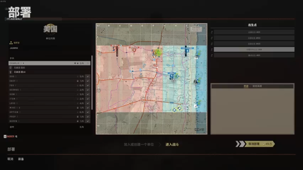Screen dimensions: 303x170
Task: Click the zoom level label at map bottom-right
Action: tap(200, 130)
